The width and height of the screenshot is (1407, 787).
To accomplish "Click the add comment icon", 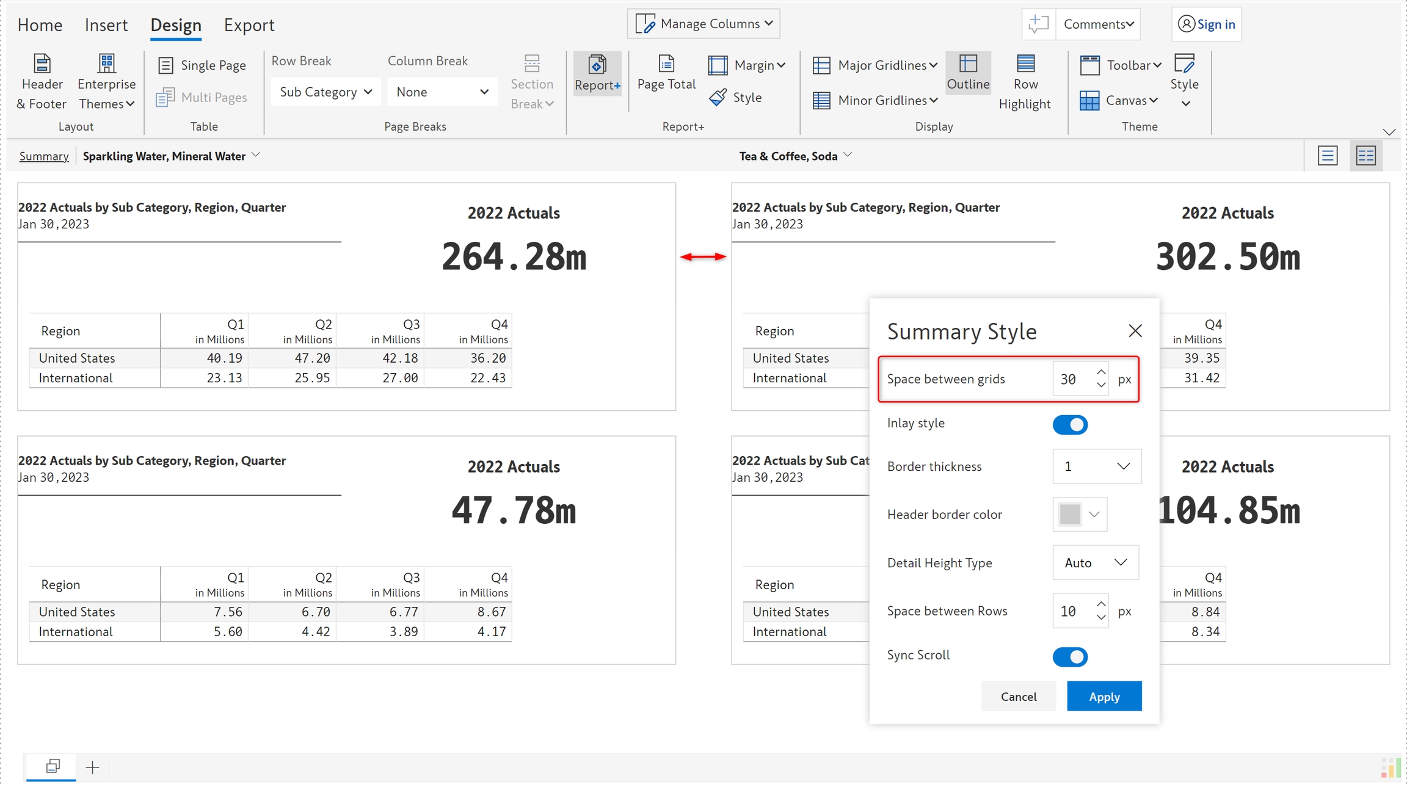I will [1038, 24].
